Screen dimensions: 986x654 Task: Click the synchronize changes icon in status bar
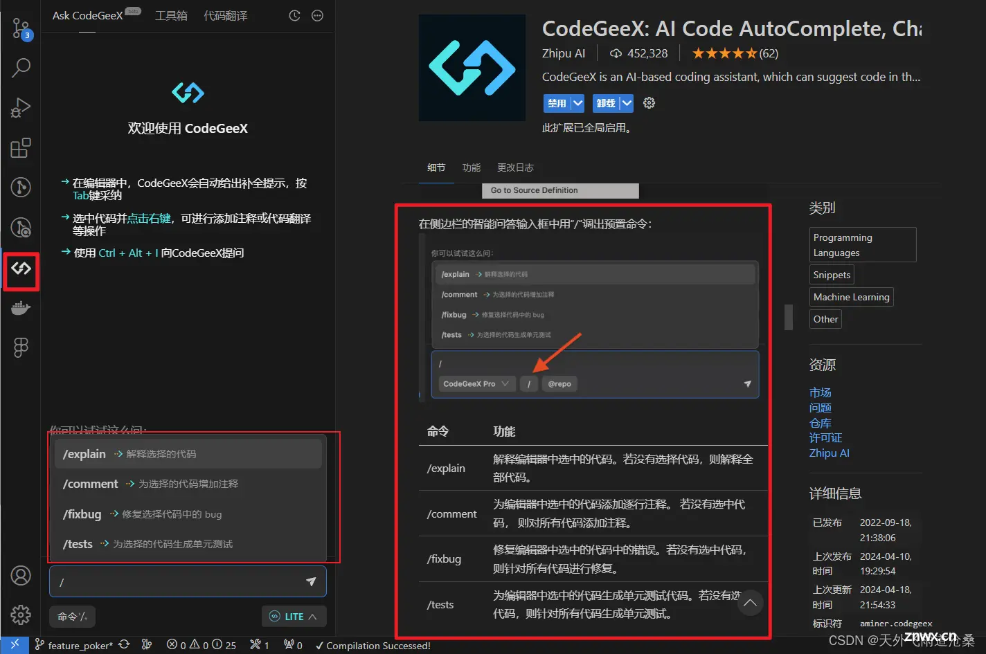point(124,645)
